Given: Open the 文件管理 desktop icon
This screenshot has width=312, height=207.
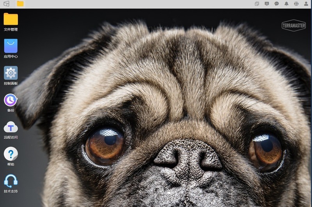Looking at the screenshot, I should (11, 19).
